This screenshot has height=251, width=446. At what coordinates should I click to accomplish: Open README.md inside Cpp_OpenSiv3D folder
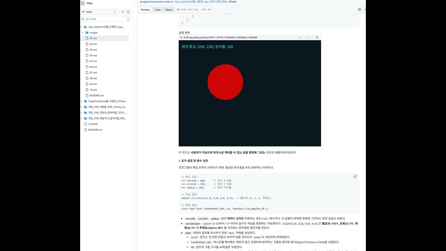(97, 96)
